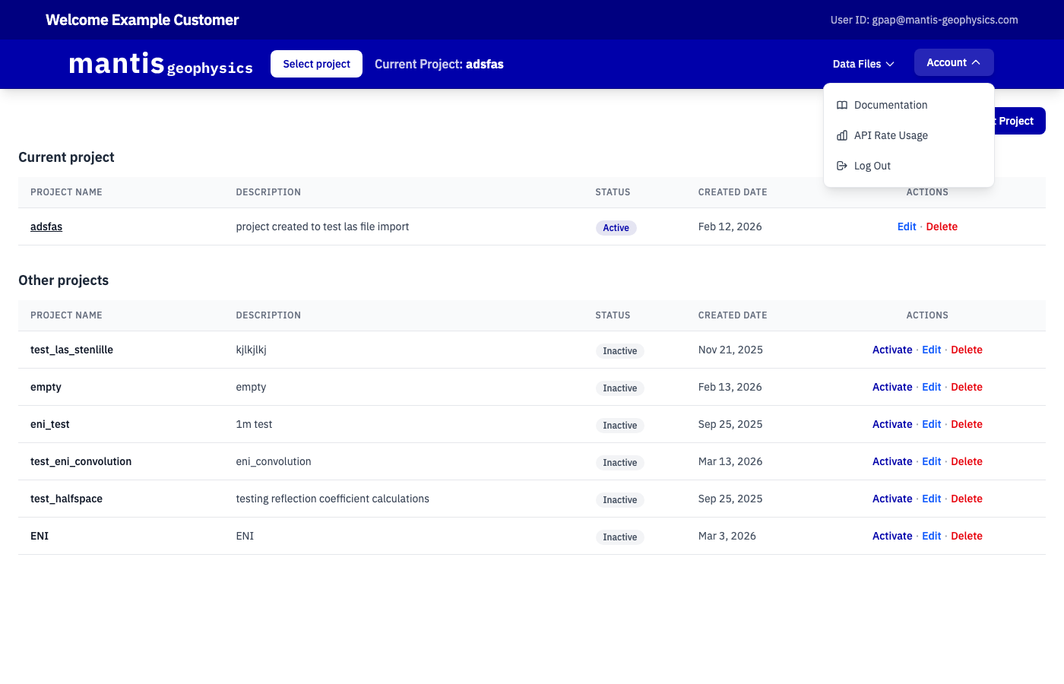This screenshot has width=1064, height=684.
Task: Click the 'Current project' section heading
Action: click(x=66, y=157)
